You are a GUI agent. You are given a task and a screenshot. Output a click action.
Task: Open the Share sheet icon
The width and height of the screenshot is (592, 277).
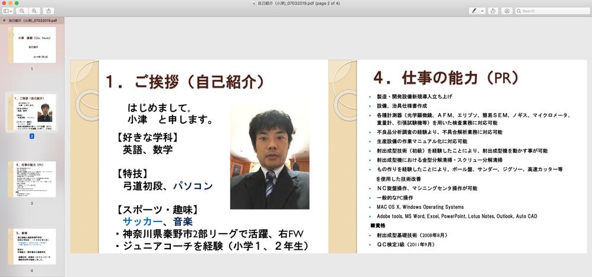49,11
